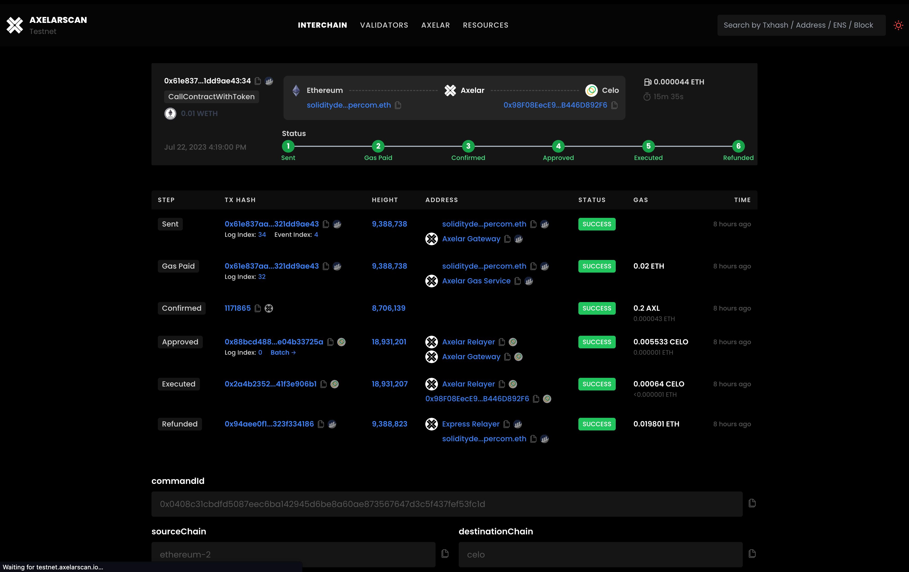This screenshot has height=572, width=909.
Task: Open block height 18,931,207
Action: click(x=390, y=384)
